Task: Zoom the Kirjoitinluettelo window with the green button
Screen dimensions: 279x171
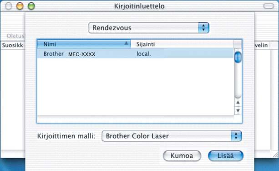Action: (31, 6)
